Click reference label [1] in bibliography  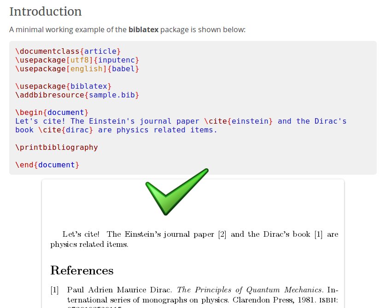click(54, 290)
